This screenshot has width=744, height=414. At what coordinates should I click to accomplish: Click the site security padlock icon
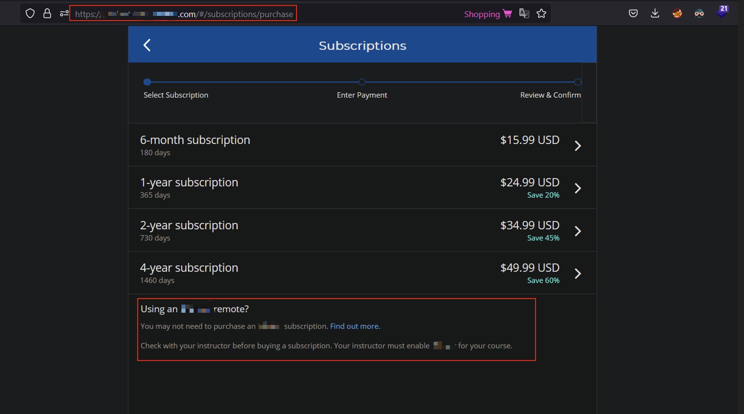47,13
